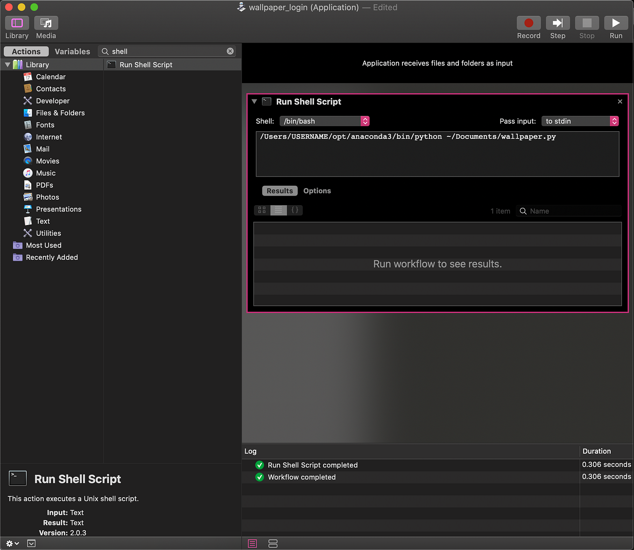Collapse the Library tree
The image size is (634, 550).
[7, 64]
